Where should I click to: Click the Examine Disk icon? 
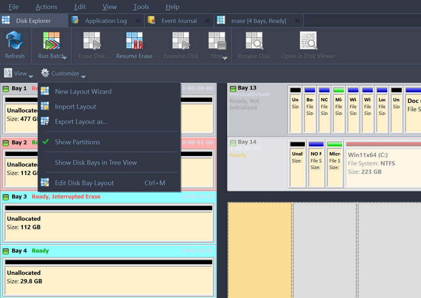[x=181, y=41]
